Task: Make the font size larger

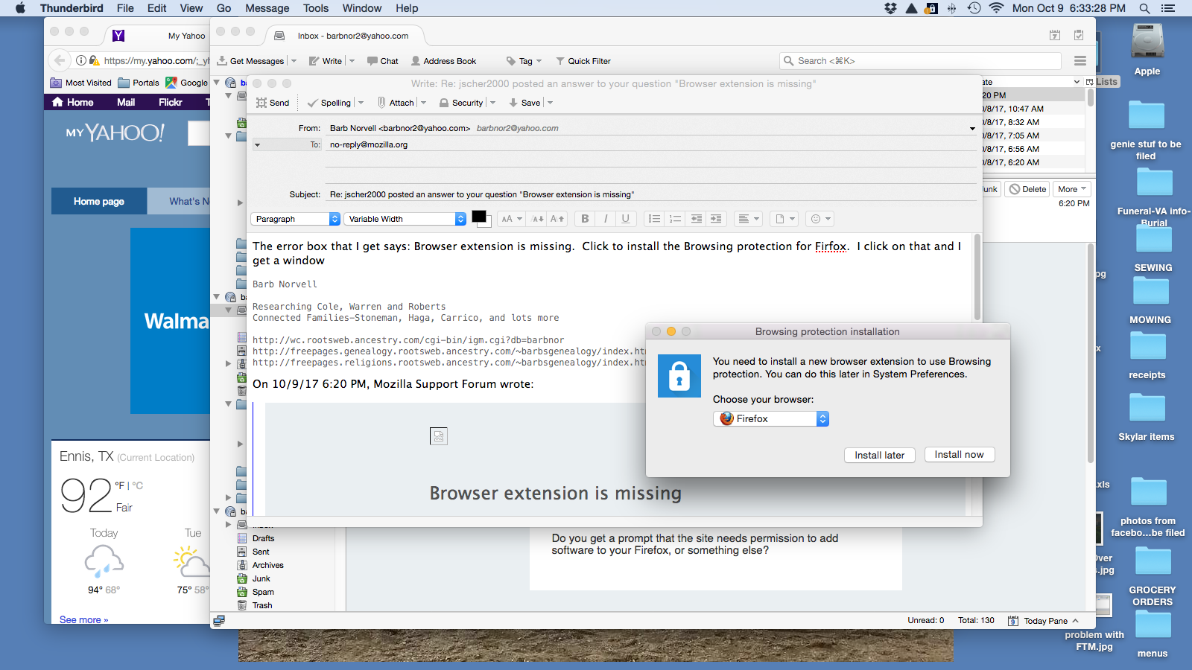Action: pos(557,219)
